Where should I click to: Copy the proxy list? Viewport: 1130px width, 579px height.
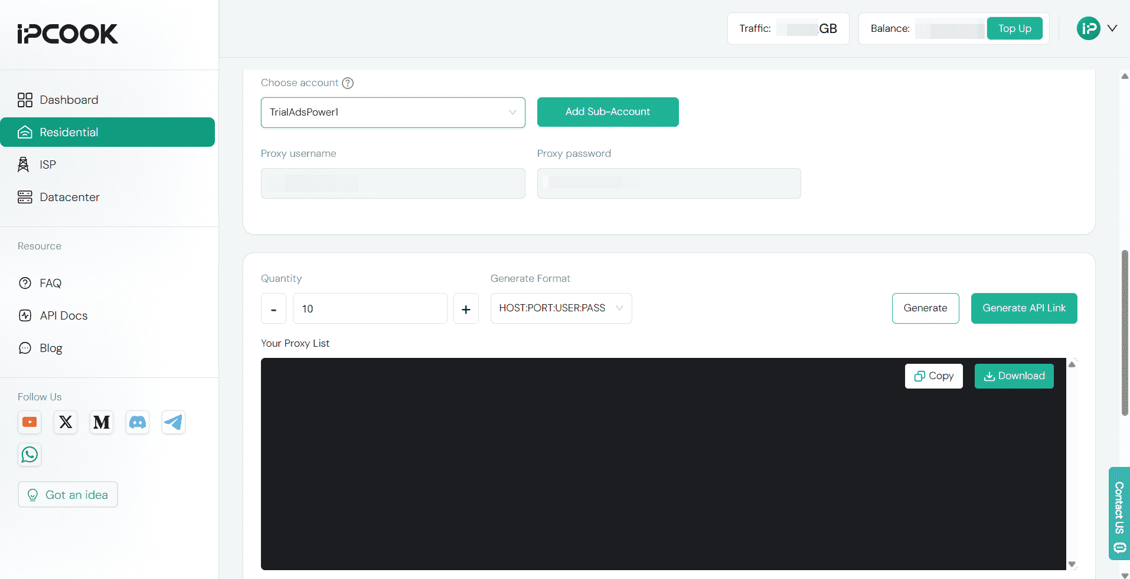click(x=934, y=376)
